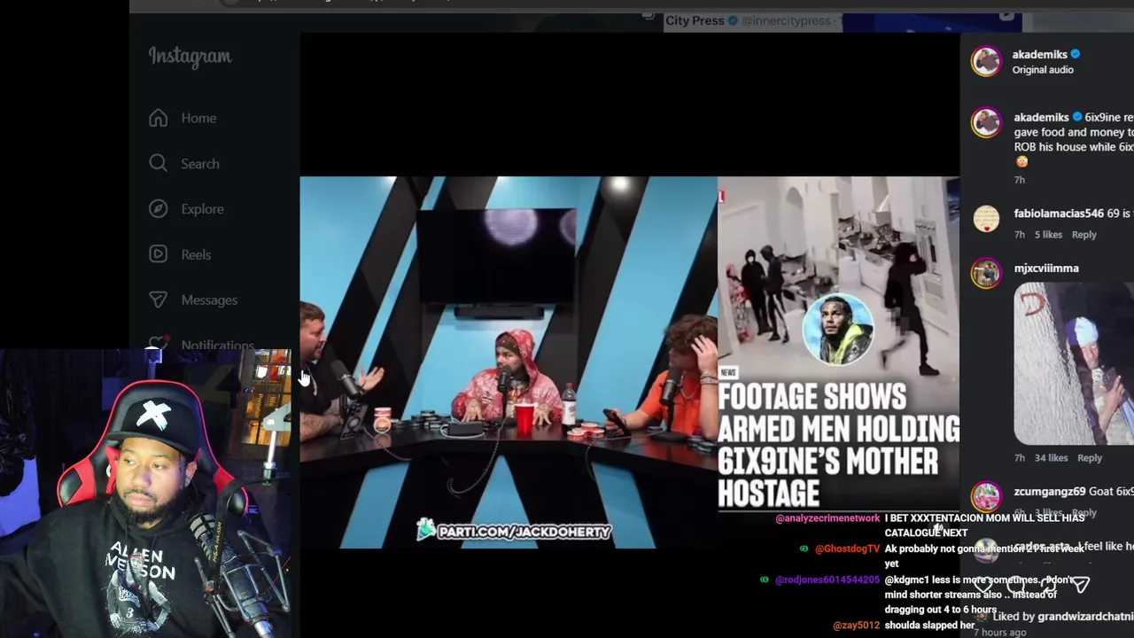Click @zay5012 chat username
Viewport: 1134px width, 638px height.
click(x=857, y=626)
